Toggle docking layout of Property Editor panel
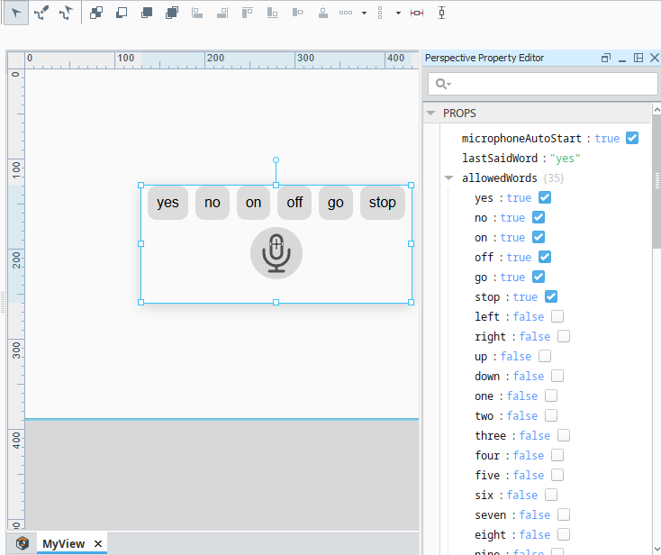 tap(638, 58)
